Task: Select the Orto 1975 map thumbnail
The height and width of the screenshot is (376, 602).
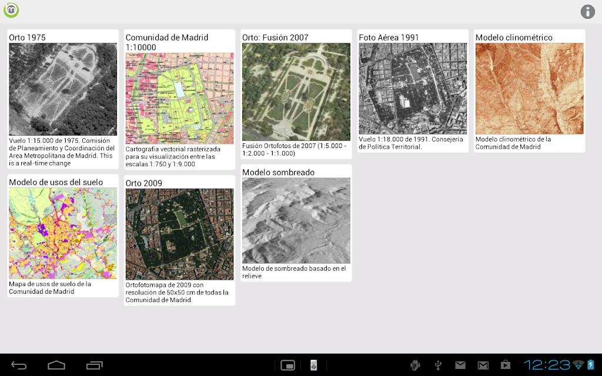Action: (x=63, y=89)
